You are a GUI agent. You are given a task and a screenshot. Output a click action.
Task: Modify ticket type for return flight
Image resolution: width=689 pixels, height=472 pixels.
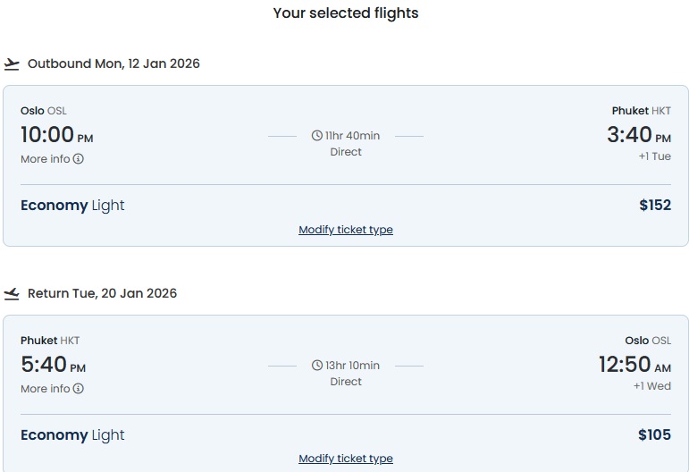pos(346,459)
